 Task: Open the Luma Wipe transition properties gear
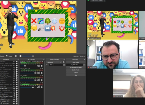(64, 62)
